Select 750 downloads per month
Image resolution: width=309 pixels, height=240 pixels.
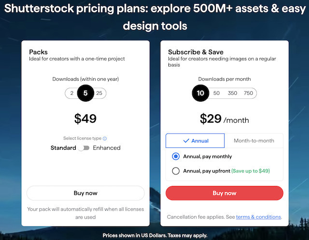pos(248,93)
